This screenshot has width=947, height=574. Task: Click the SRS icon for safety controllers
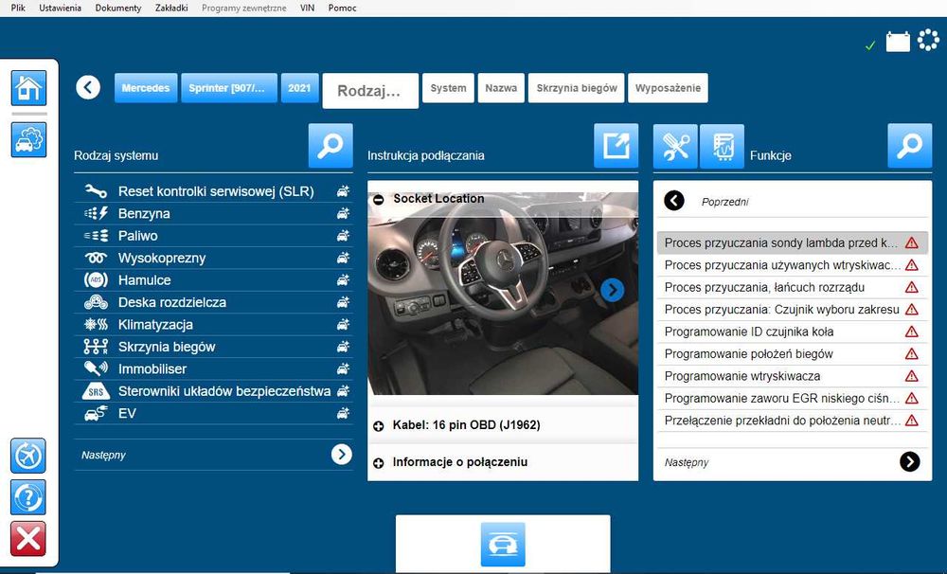click(96, 391)
